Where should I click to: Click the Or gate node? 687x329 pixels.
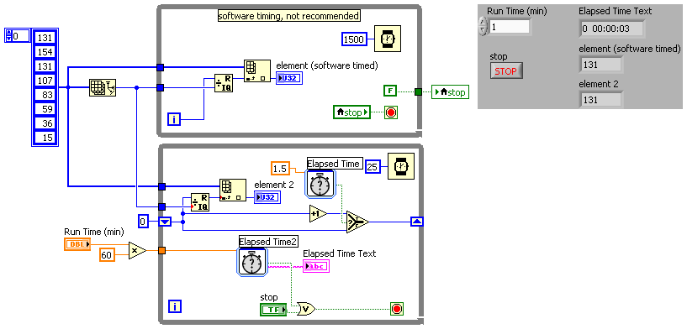(x=306, y=309)
